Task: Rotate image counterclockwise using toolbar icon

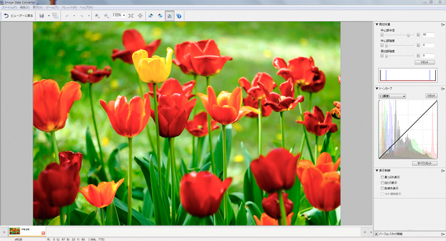Action: click(x=150, y=16)
